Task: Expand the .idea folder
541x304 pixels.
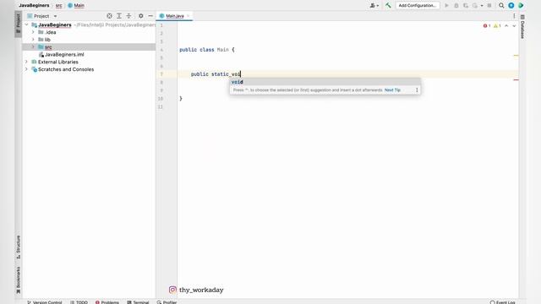Action: [33, 32]
